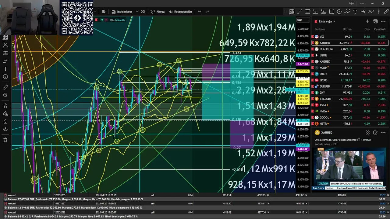Open indicator templates grid icon
This screenshot has height=219, width=390.
point(143,12)
